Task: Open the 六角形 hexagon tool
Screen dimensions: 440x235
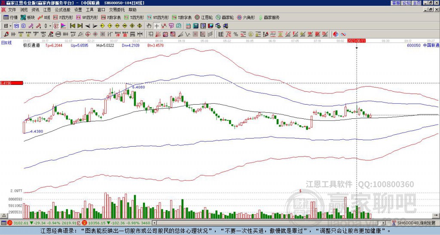Action: [x=246, y=17]
